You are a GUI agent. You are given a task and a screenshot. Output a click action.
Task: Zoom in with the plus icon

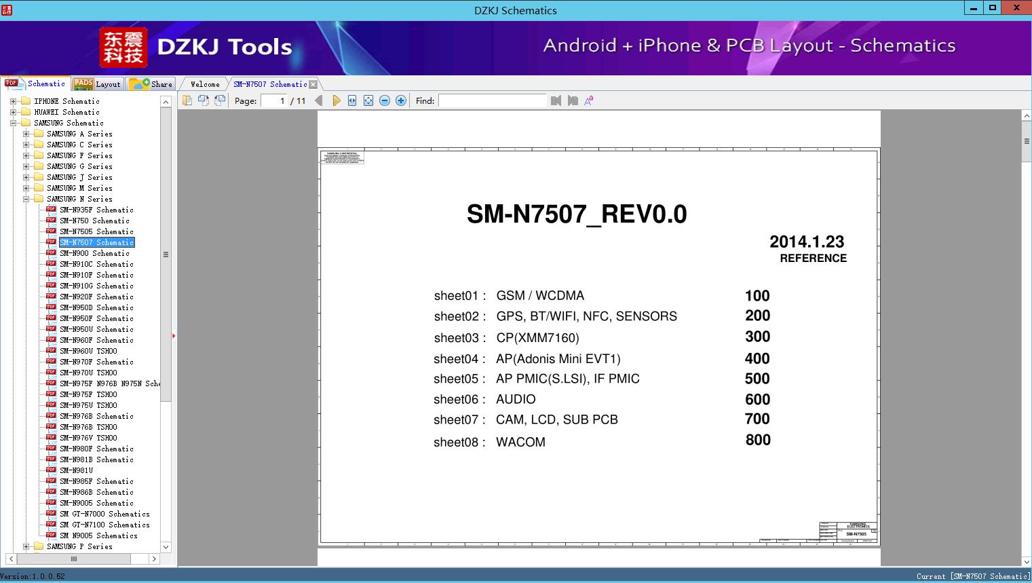coord(401,100)
